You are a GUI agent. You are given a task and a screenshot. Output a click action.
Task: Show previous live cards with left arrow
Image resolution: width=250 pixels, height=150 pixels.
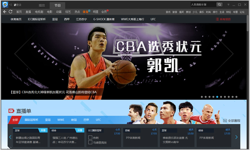[x=10, y=137]
